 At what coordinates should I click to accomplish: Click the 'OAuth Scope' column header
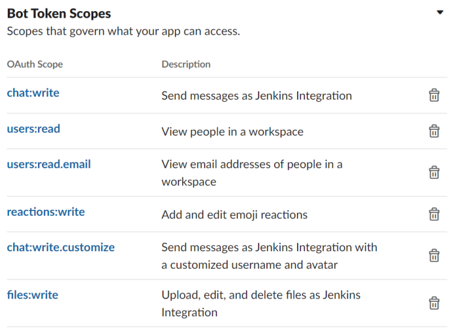click(35, 64)
